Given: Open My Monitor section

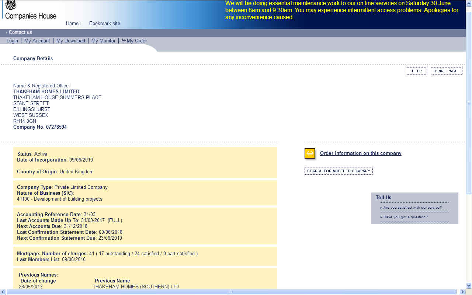Looking at the screenshot, I should pyautogui.click(x=103, y=41).
